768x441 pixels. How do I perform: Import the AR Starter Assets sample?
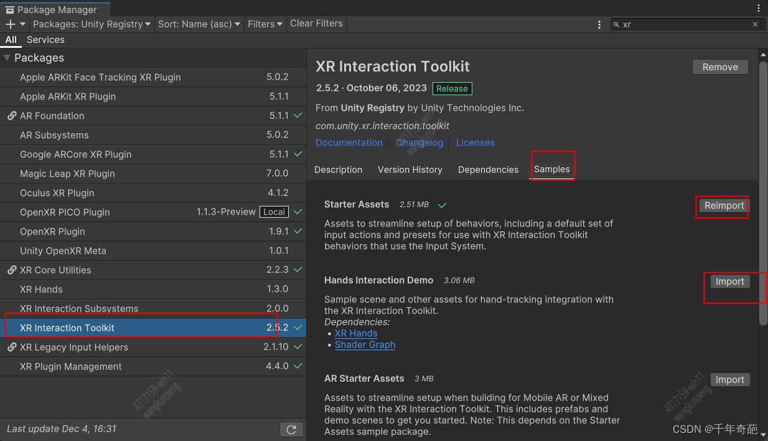730,380
